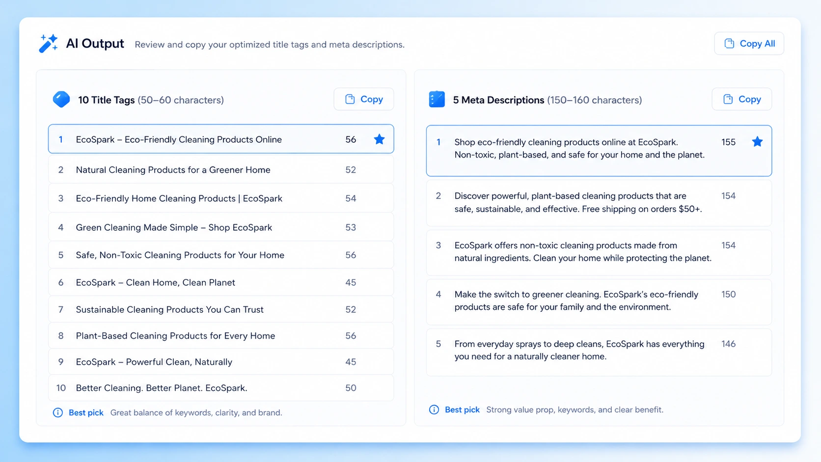The image size is (821, 462).
Task: Select meta description starting 'Shop eco-friendly cleaning products'
Action: point(599,151)
